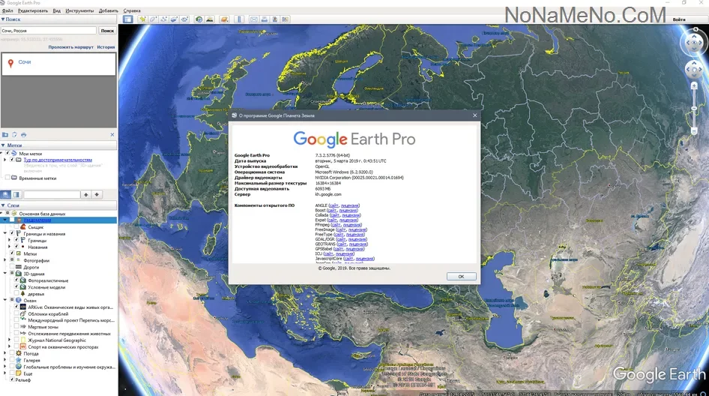The height and width of the screenshot is (396, 709).
Task: Select the Ruler measurement tool
Action: click(x=239, y=19)
